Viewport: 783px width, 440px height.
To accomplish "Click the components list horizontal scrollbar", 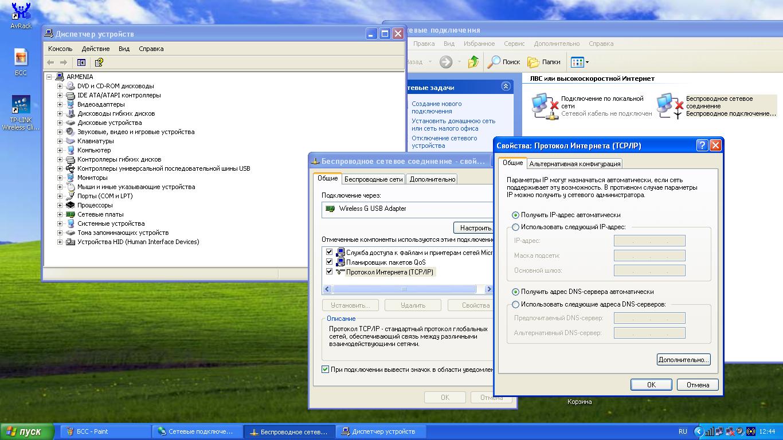I will pyautogui.click(x=404, y=289).
